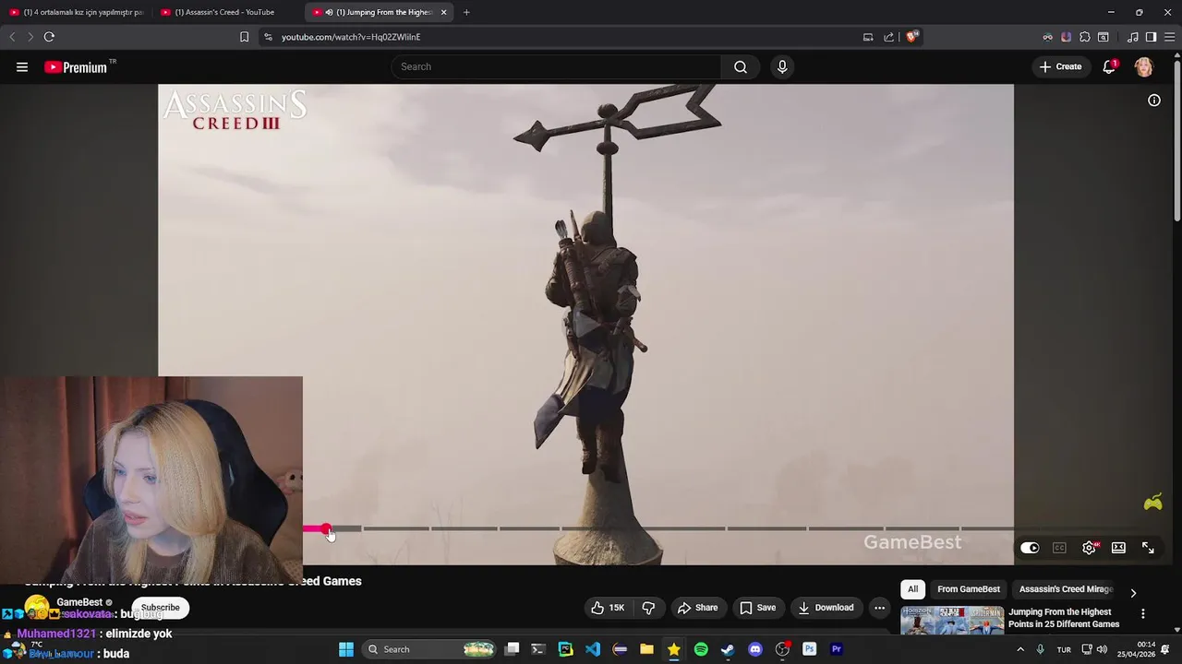Open Steam from the taskbar

pos(728,649)
